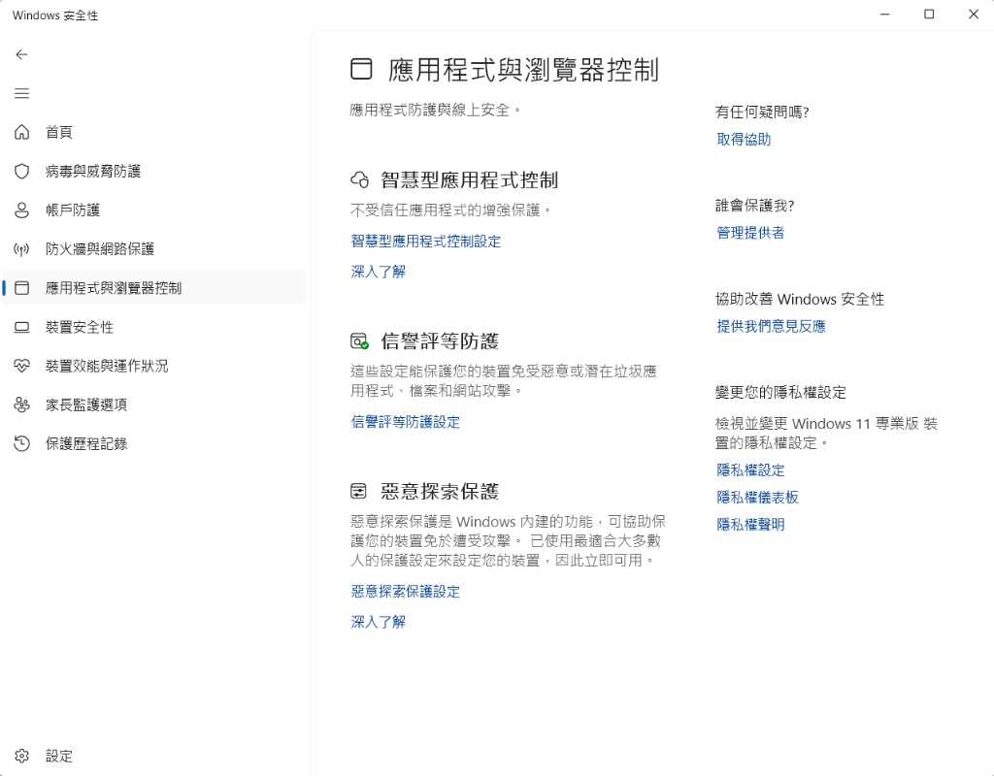This screenshot has height=776, width=994.
Task: Click the shield icon for 病毒與威脅防護
Action: click(21, 171)
